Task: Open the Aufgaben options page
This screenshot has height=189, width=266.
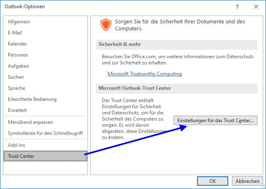Action: pyautogui.click(x=18, y=66)
